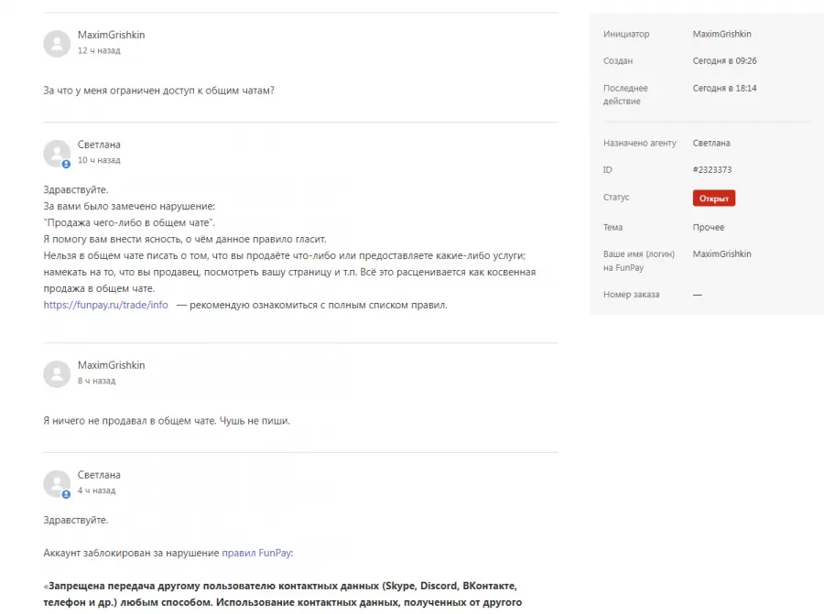
Task: Click Светлана's avatar on the 10 ч назад reply
Action: pyautogui.click(x=57, y=154)
